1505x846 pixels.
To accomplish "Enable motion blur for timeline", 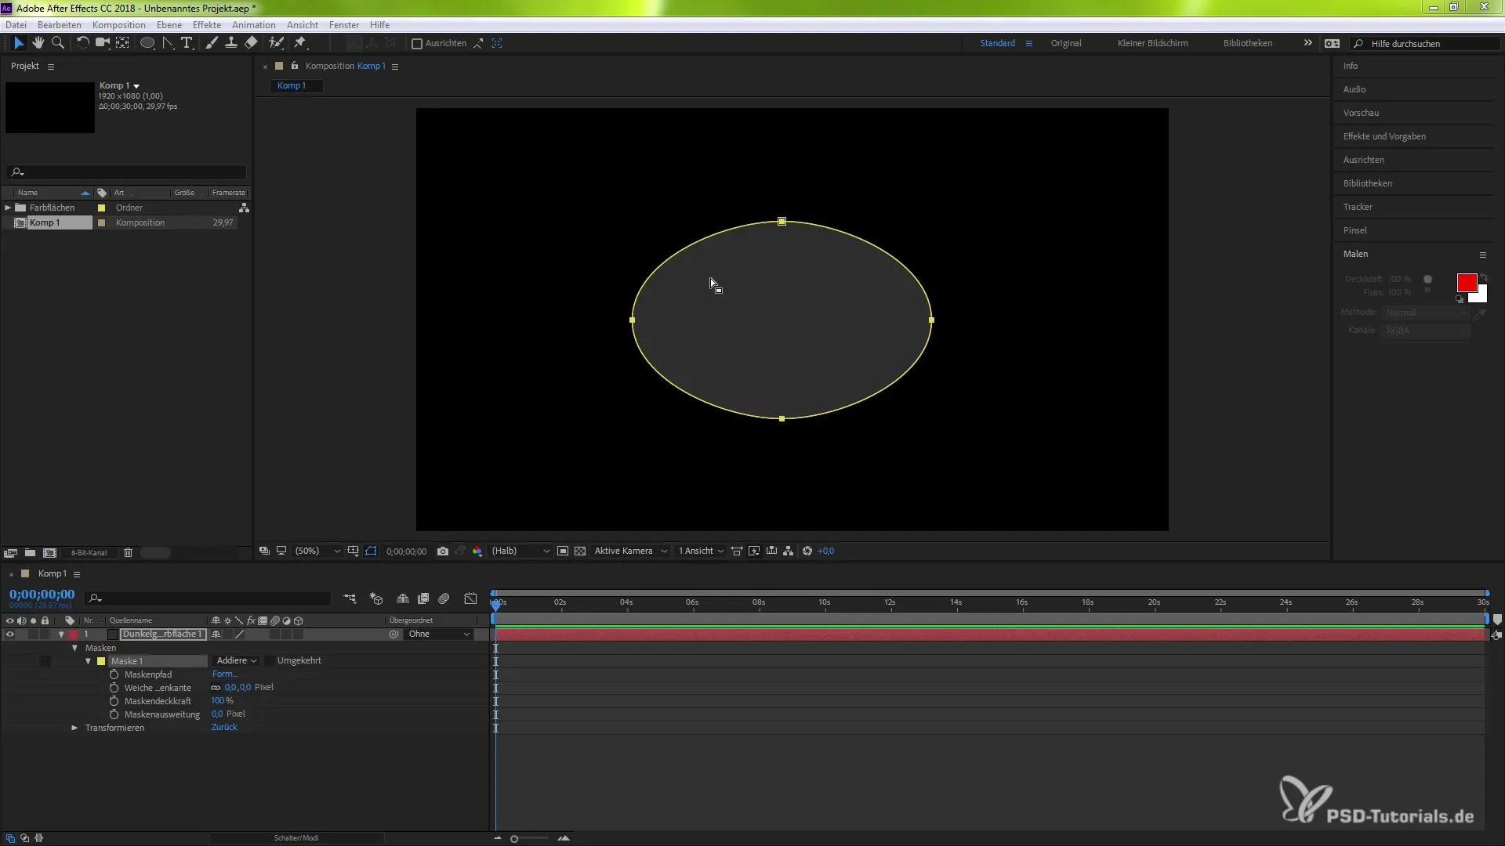I will point(444,599).
